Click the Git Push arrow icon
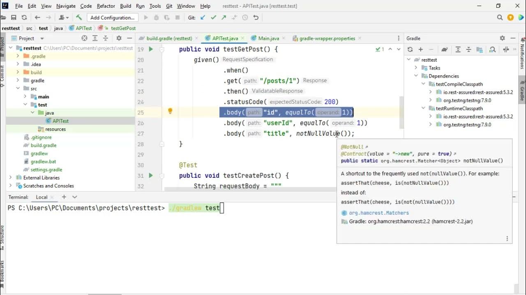The width and height of the screenshot is (526, 295). coord(224,18)
